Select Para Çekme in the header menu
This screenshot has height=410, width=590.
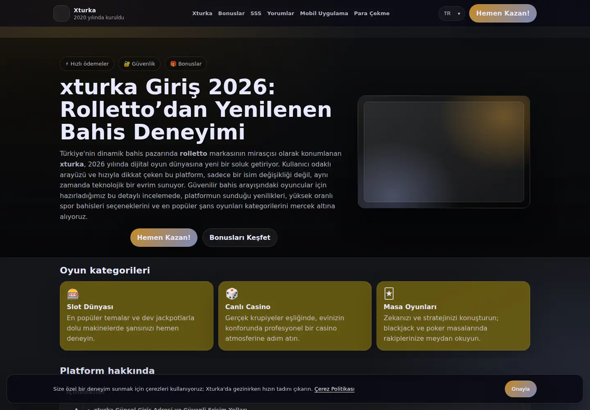372,14
